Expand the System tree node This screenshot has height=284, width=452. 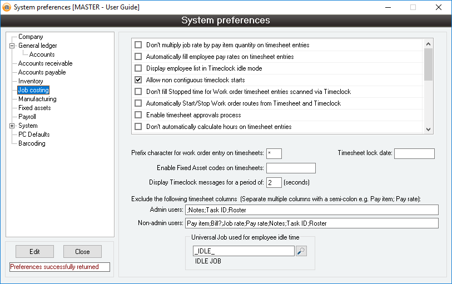(x=12, y=126)
